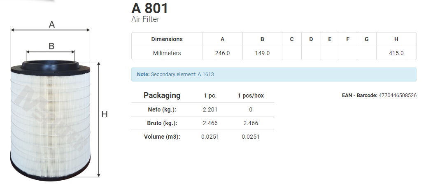426x186 pixels.
Task: Select the Volume per-piece value 0.0251
Action: pyautogui.click(x=210, y=137)
